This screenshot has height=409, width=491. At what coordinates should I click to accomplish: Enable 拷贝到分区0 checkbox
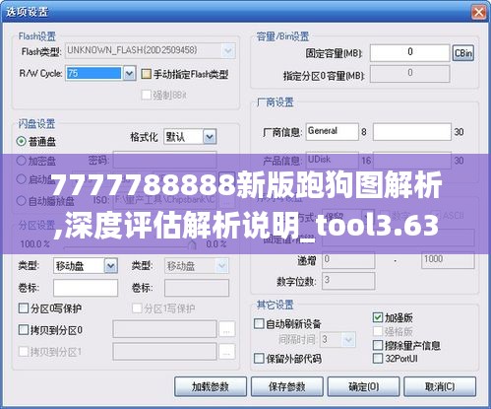pos(24,330)
